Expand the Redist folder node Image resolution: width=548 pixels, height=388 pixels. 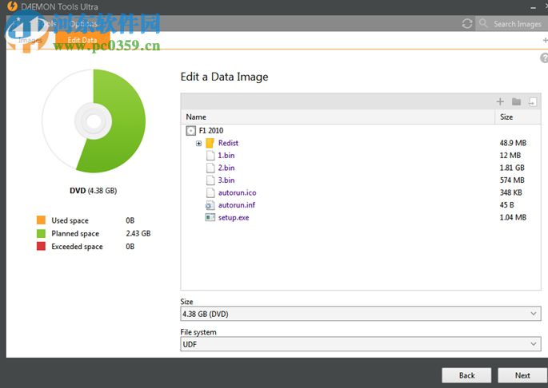198,144
